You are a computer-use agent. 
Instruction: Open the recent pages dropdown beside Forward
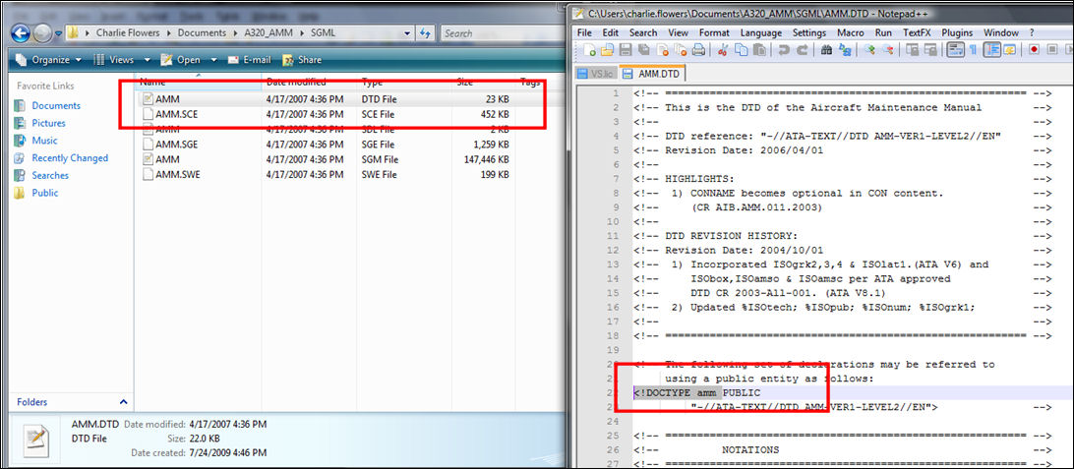coord(57,32)
